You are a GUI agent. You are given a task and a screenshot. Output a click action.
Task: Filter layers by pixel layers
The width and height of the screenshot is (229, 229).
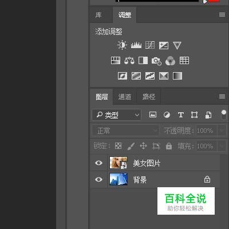[153, 114]
